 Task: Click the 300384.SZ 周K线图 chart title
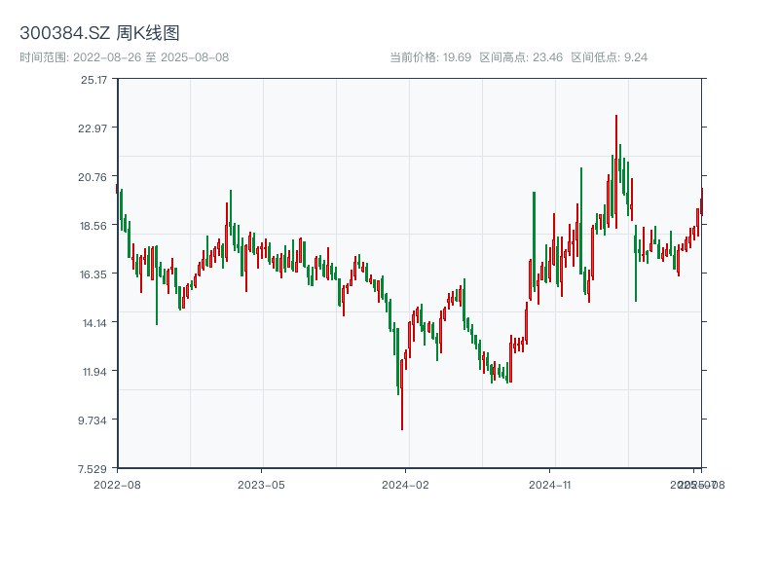click(99, 34)
